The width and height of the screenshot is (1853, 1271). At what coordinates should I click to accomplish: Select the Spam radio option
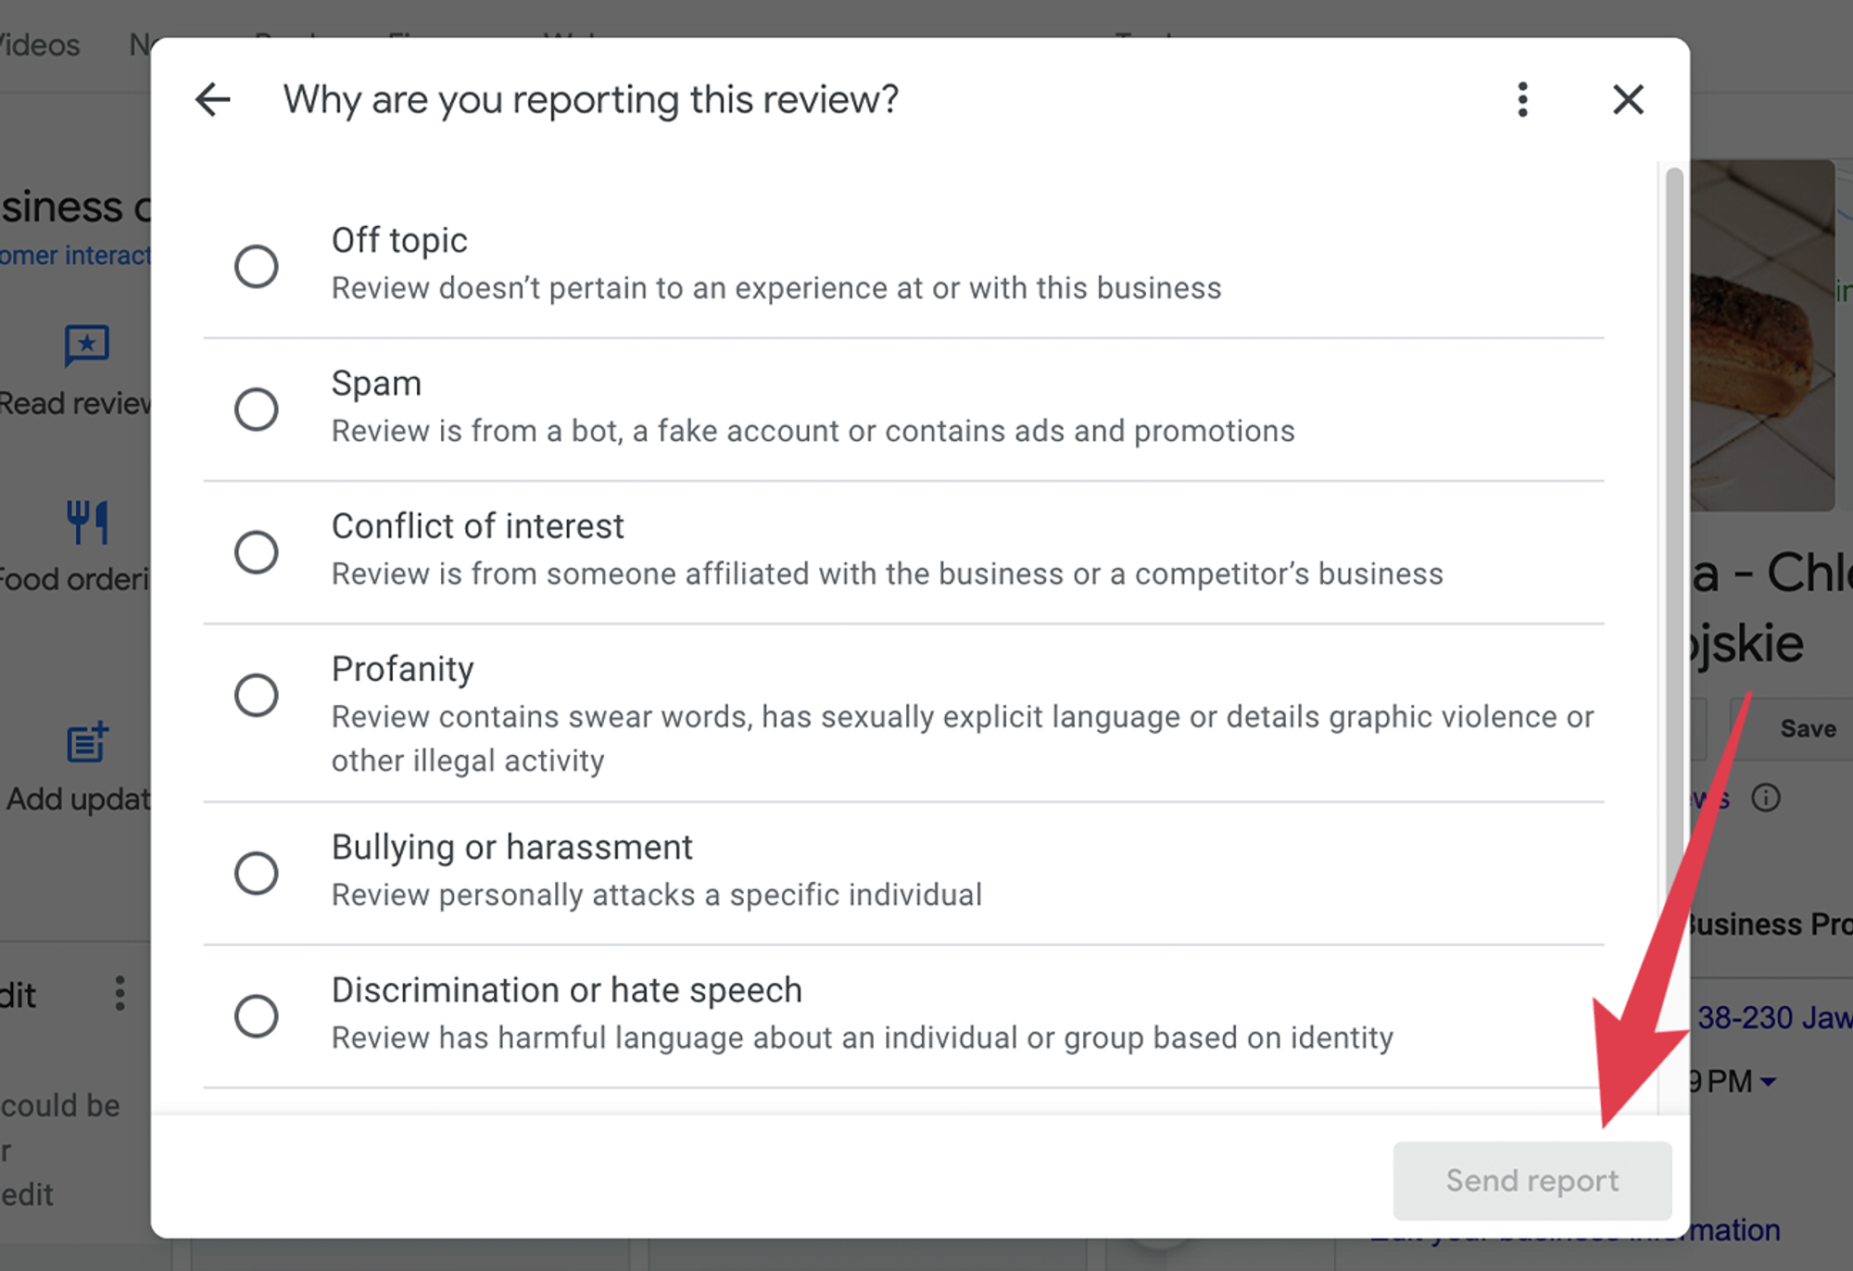click(257, 409)
